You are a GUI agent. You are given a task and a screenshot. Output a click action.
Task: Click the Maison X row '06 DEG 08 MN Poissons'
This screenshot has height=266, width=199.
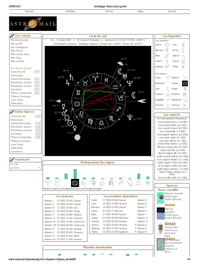[x=64, y=232]
